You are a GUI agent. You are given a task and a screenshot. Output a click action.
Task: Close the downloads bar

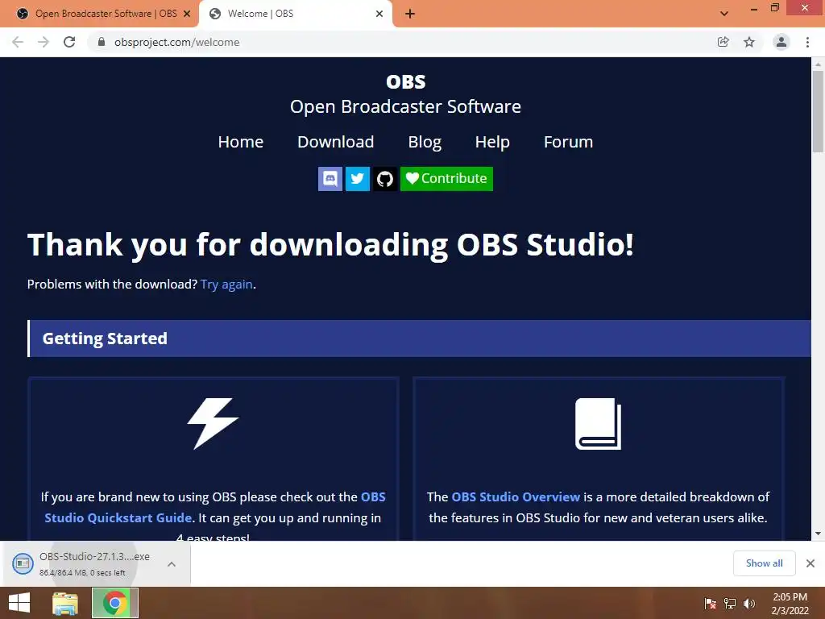coord(810,563)
